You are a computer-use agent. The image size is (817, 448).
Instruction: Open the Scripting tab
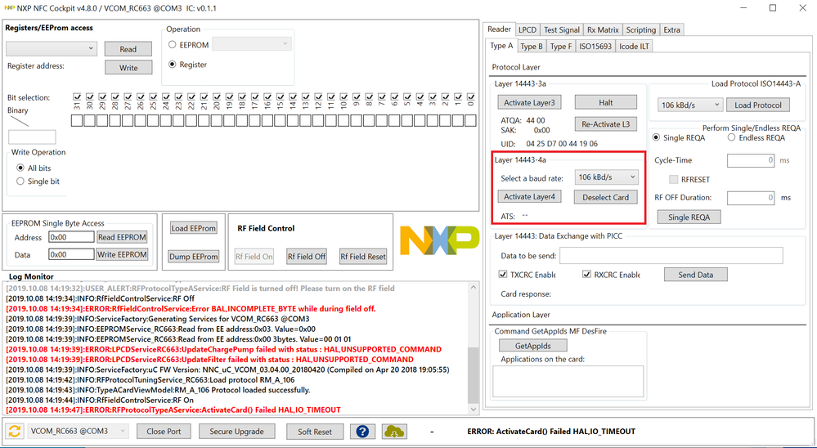[x=641, y=29]
